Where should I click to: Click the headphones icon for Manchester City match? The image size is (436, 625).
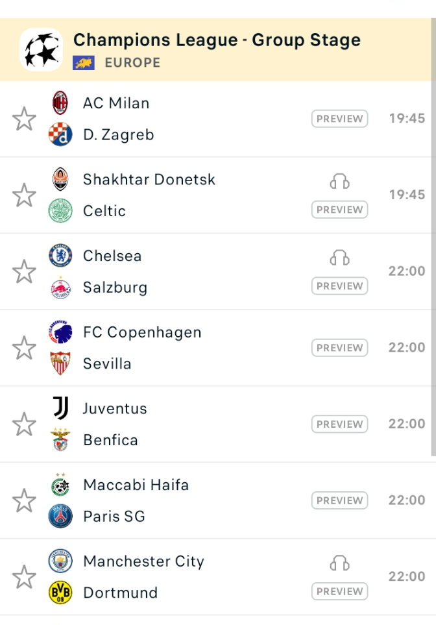[x=339, y=563]
